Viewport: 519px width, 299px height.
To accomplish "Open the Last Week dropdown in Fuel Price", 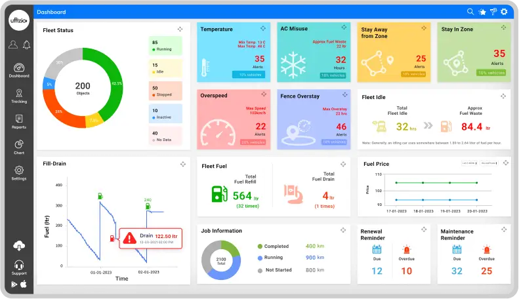I will 468,163.
